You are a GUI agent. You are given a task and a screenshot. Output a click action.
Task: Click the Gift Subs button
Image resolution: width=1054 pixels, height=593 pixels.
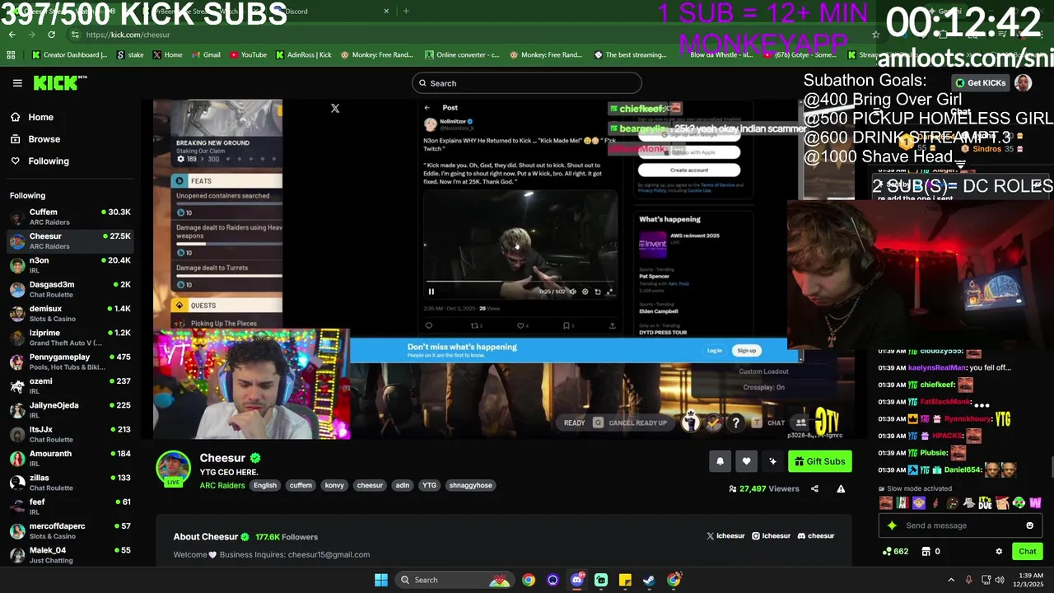coord(819,461)
